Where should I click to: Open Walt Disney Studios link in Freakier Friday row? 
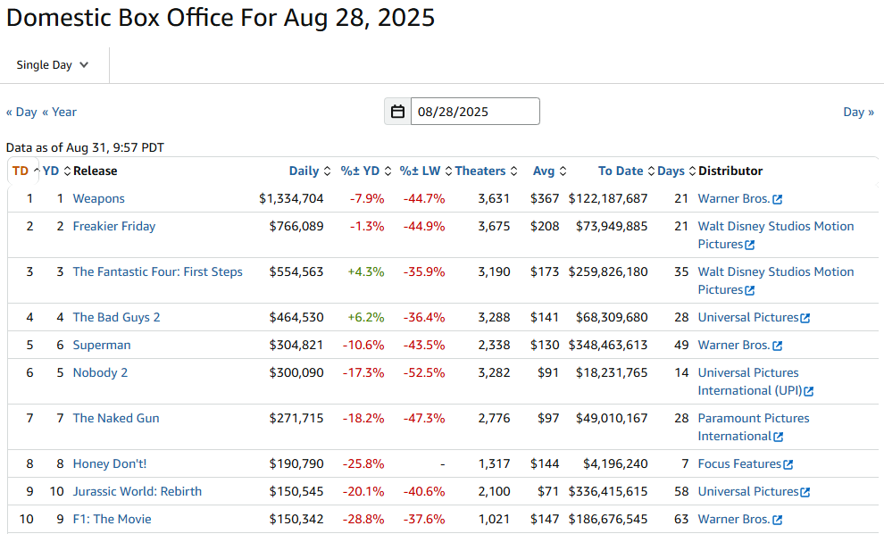point(776,235)
